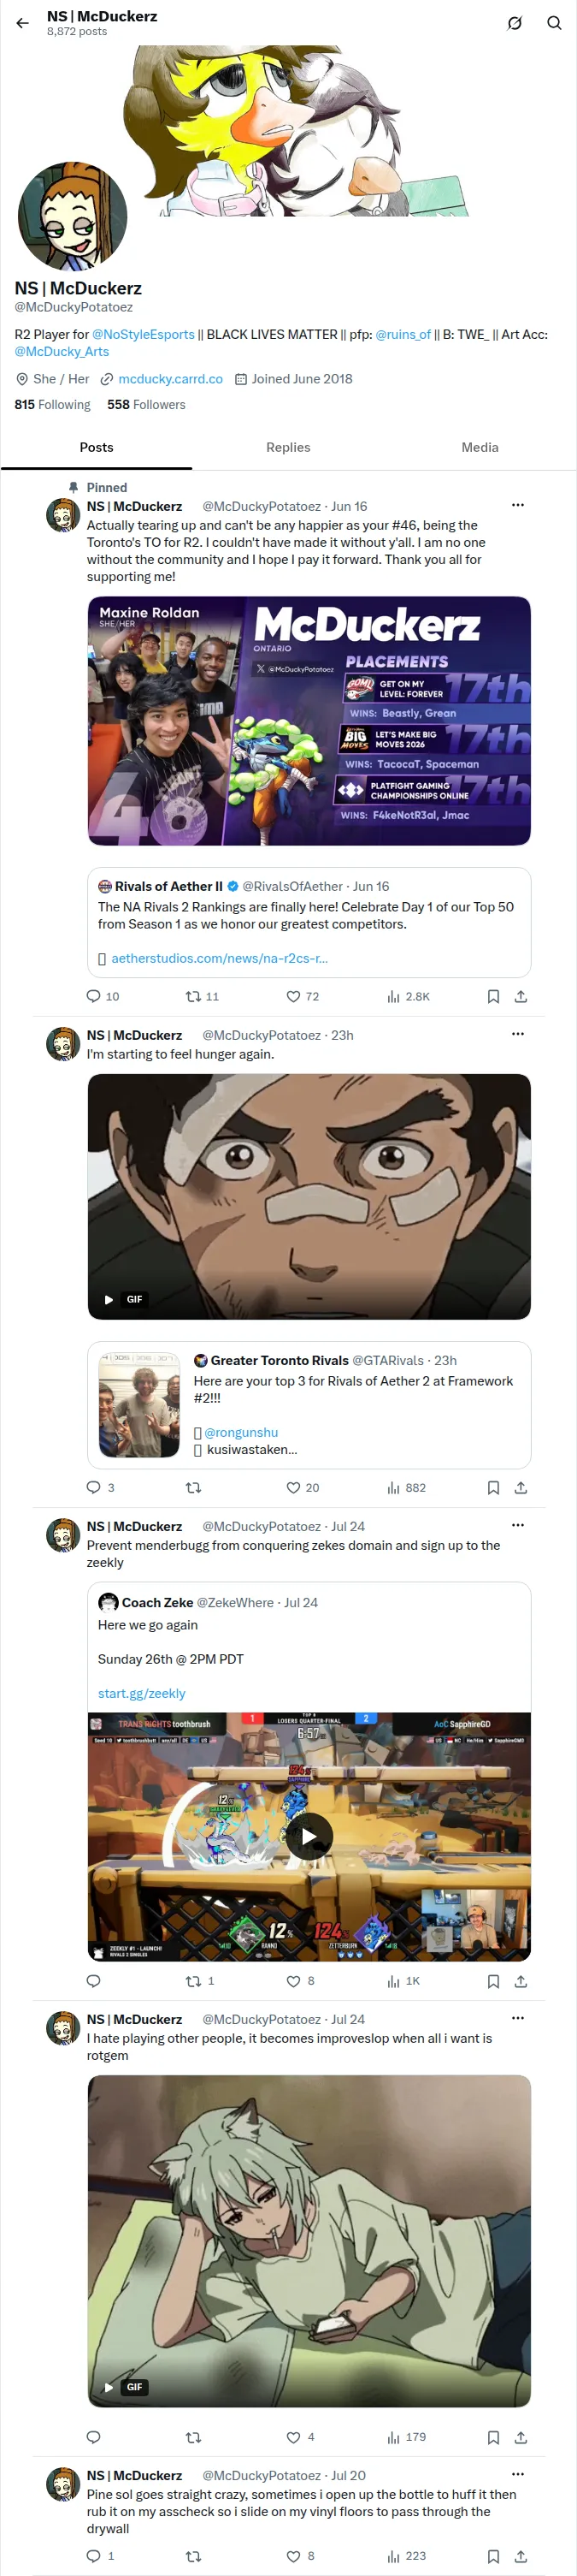The height and width of the screenshot is (2576, 577).
Task: Open the McDuckerz placements image
Action: click(x=309, y=721)
